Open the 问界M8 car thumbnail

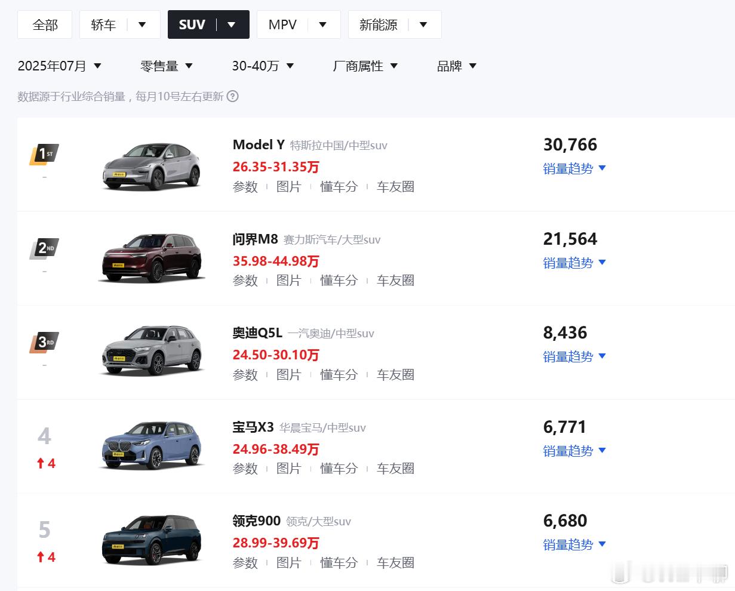(x=152, y=258)
